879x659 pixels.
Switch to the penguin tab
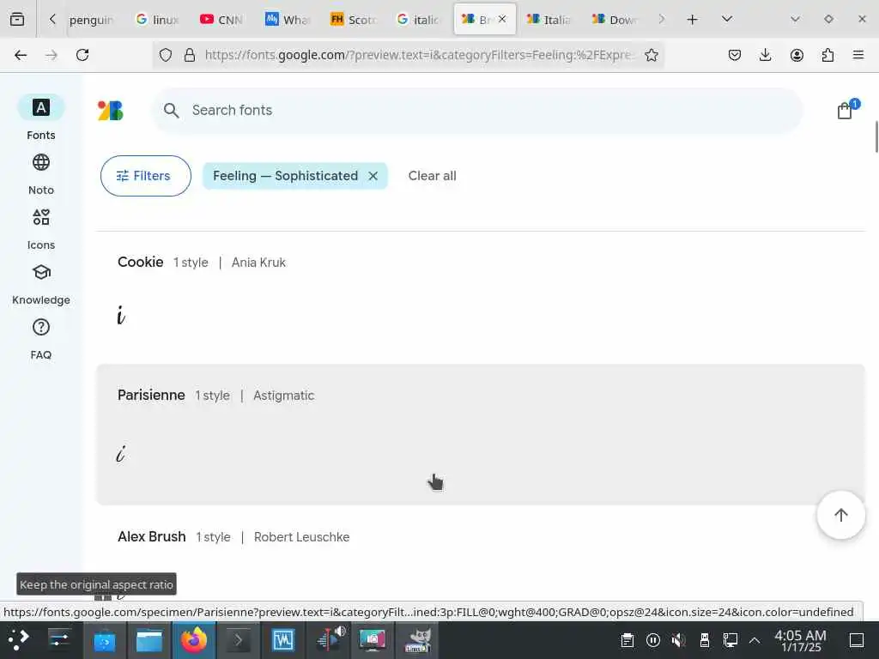91,20
